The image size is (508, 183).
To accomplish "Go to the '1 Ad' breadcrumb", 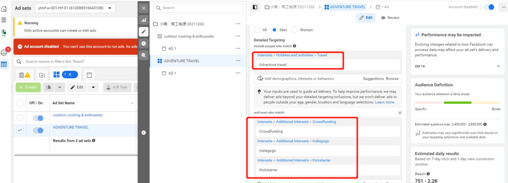I will pyautogui.click(x=382, y=7).
